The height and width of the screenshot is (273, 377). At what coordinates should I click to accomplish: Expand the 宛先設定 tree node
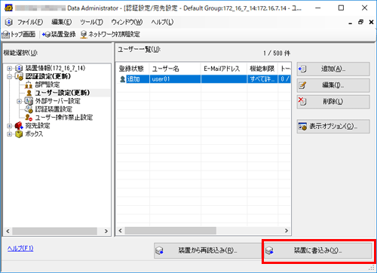click(9, 126)
